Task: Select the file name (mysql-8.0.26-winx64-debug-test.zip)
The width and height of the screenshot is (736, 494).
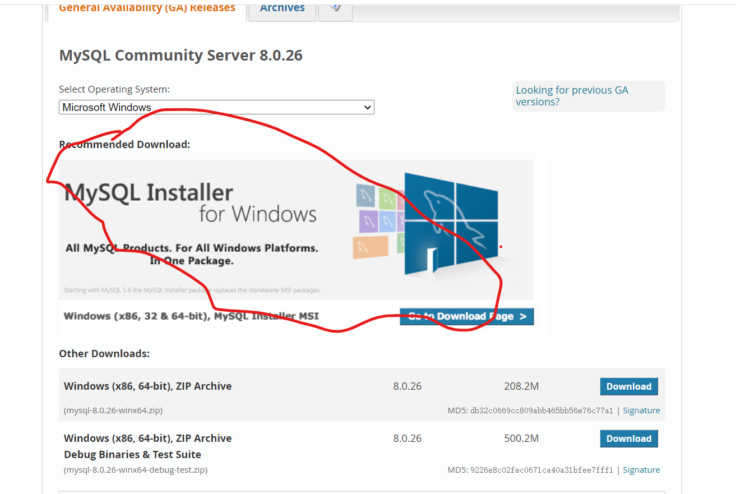Action: click(x=136, y=470)
